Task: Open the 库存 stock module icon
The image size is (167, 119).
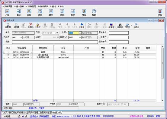Action: pos(73,13)
